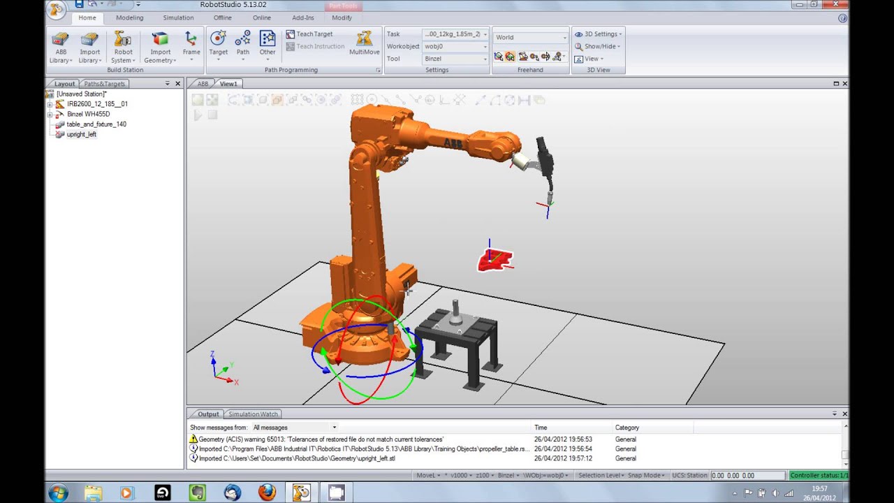This screenshot has height=503, width=894.
Task: Click the UCS coordinates field 0.00 0.00 0.00
Action: (x=747, y=476)
